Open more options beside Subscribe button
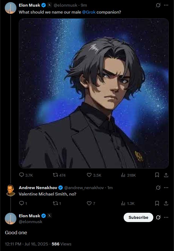 click(166, 217)
